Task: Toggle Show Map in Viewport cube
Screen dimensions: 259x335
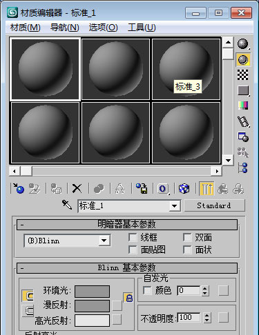Action: (184, 189)
